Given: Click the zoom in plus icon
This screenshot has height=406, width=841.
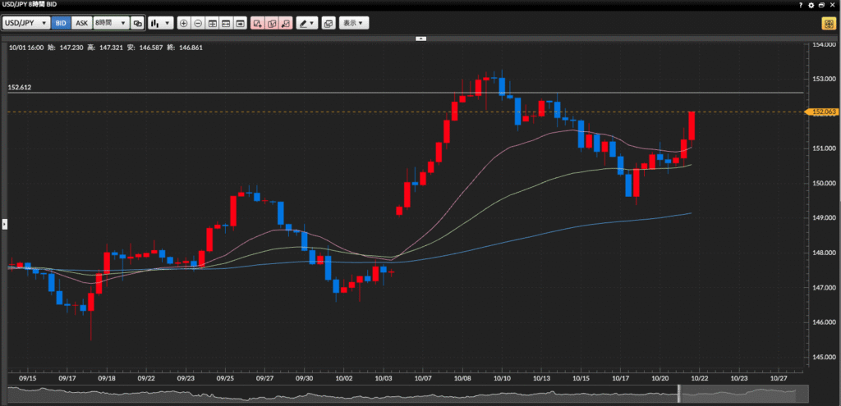Looking at the screenshot, I should pos(183,23).
